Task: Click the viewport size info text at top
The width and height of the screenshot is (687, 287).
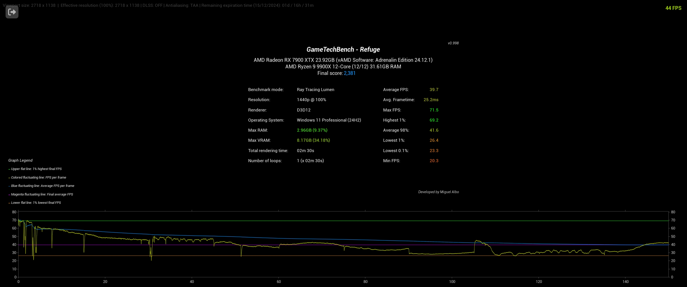Action: tap(29, 5)
